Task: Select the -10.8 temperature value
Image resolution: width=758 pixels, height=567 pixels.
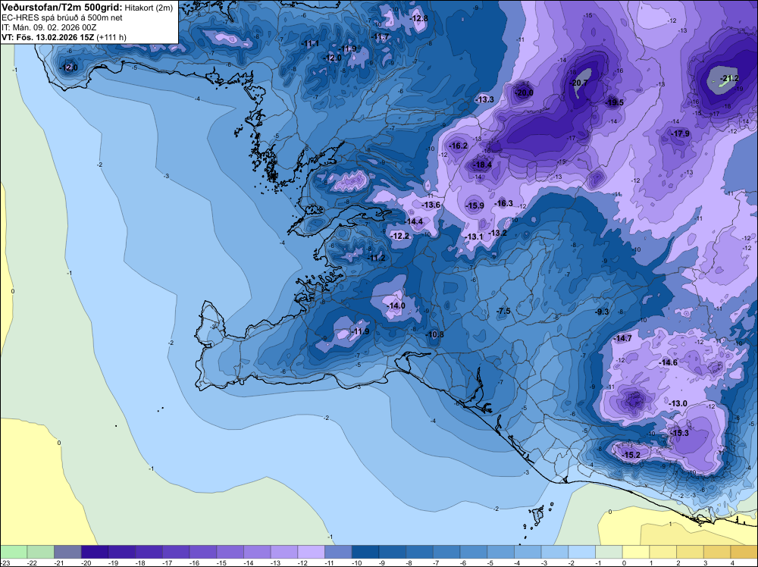Action: point(435,334)
